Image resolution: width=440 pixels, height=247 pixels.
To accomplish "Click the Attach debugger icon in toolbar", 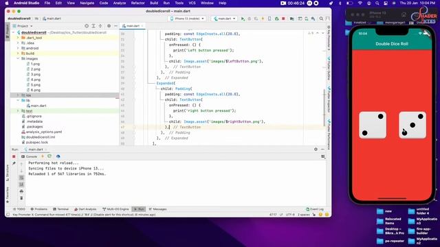I will 276,19.
